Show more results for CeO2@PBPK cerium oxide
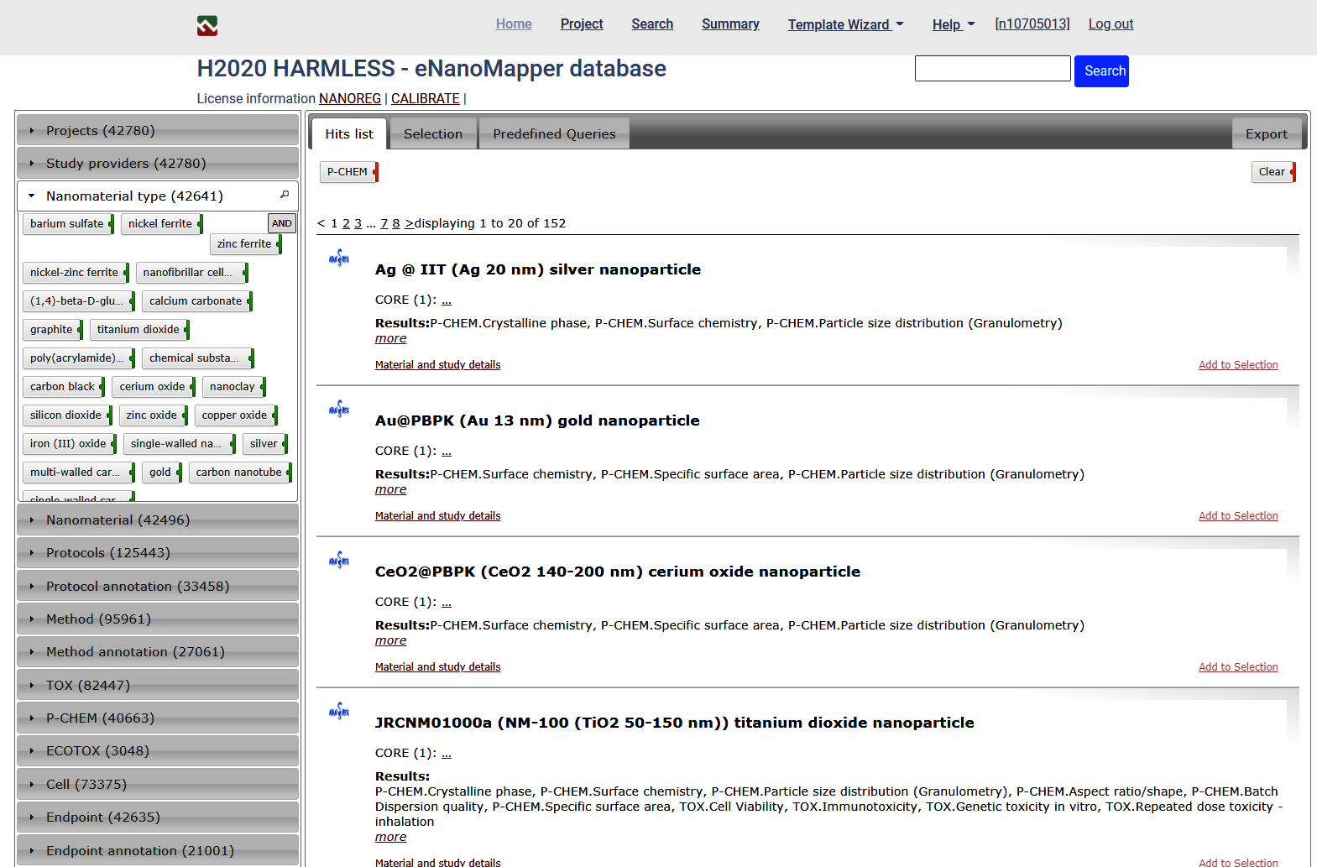 click(390, 640)
